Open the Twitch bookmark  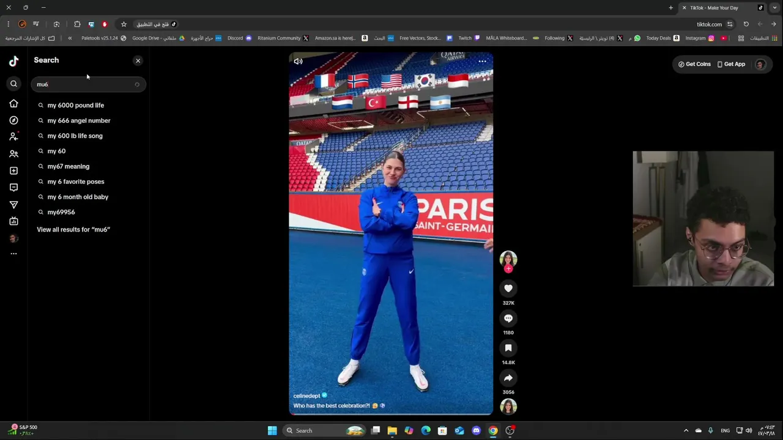pyautogui.click(x=469, y=38)
